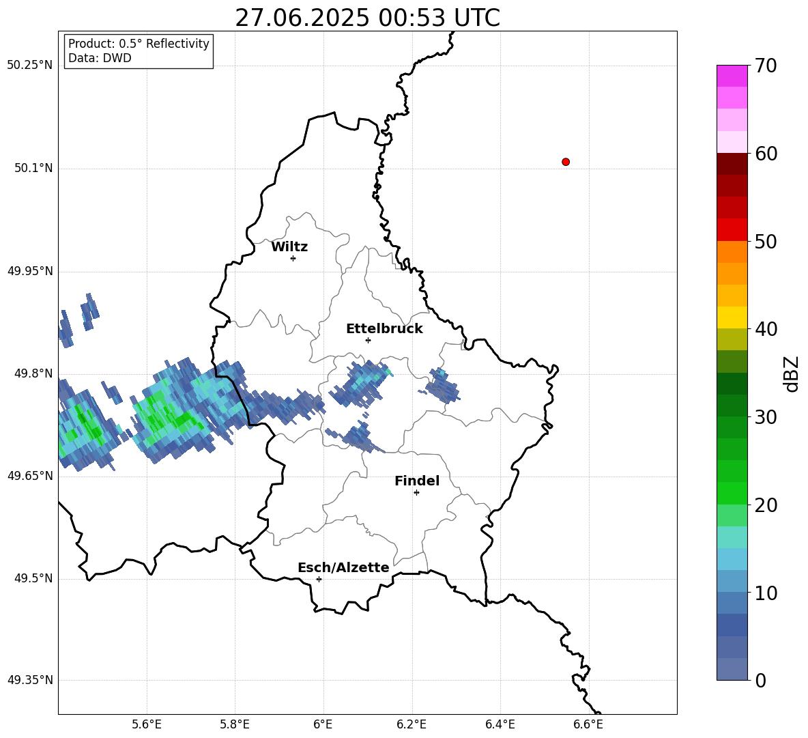Screen dimensions: 808x738
Task: Click the 6.6°E longitude label
Action: point(588,724)
